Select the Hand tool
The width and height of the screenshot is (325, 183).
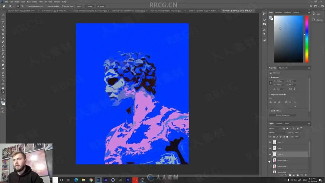click(x=3, y=88)
